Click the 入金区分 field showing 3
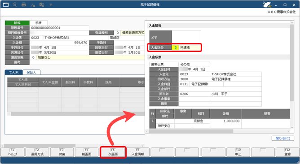Screen dimensions: 300x164 point(175,47)
